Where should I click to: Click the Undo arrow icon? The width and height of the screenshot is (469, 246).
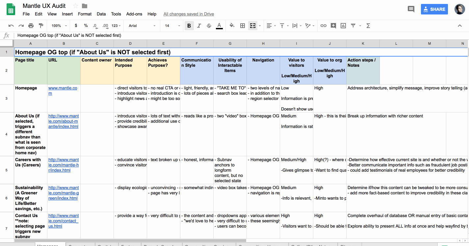11,26
